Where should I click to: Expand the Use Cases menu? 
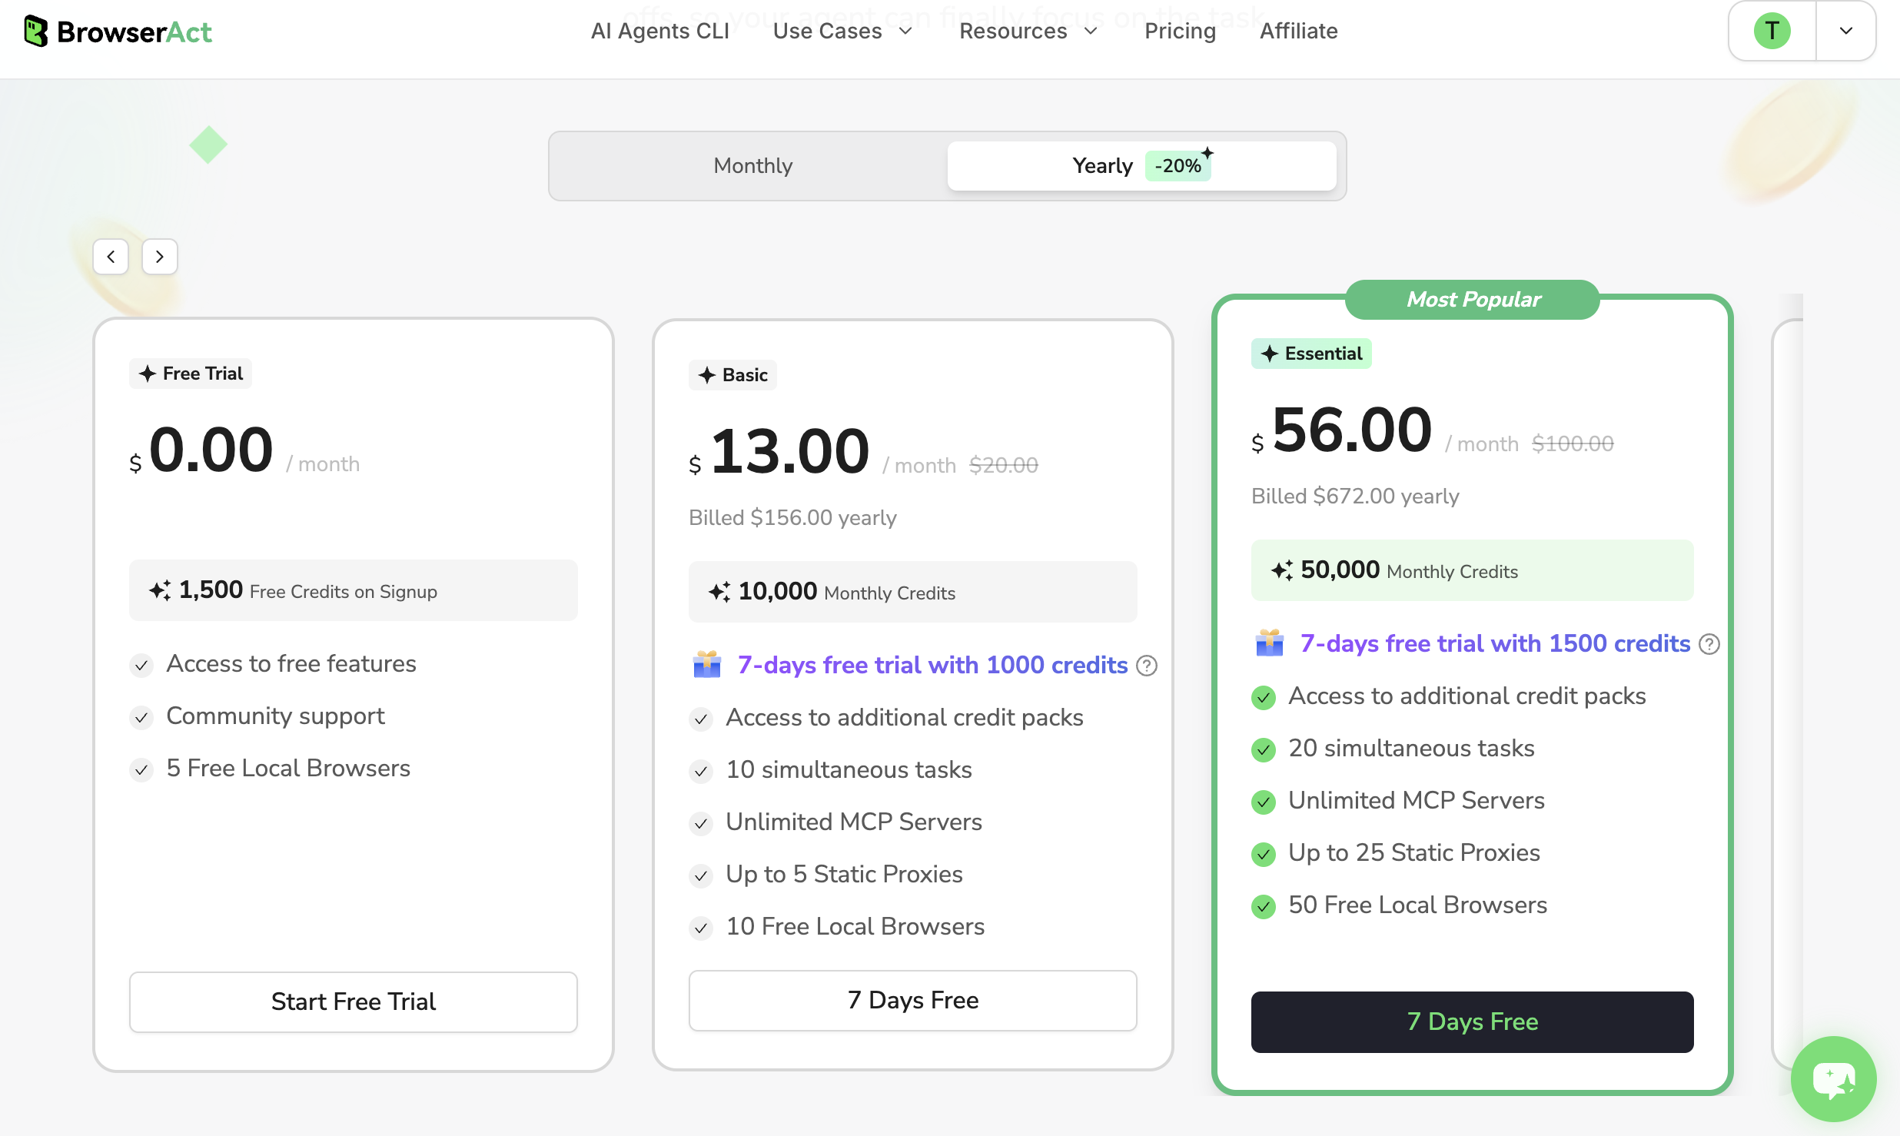pos(842,31)
